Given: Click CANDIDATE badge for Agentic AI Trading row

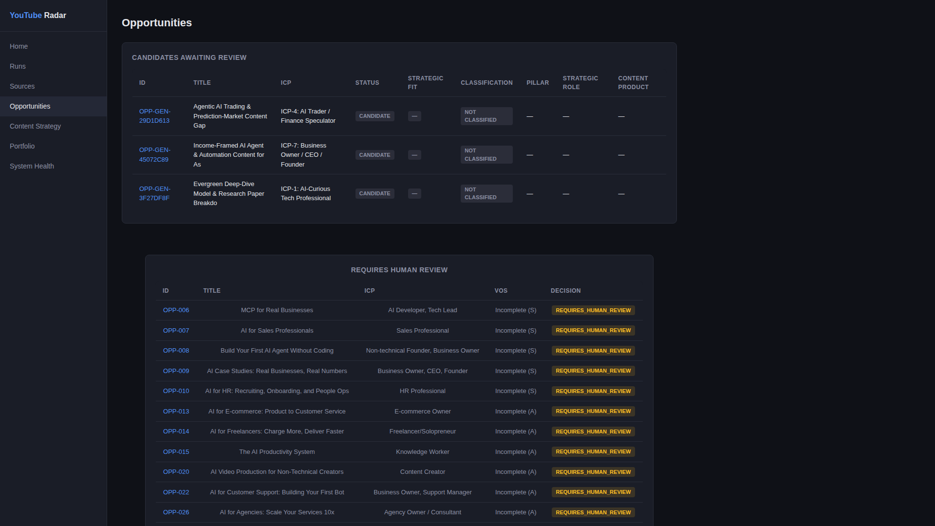Looking at the screenshot, I should click(374, 116).
